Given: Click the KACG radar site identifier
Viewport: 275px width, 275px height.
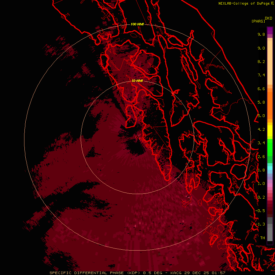Looking at the screenshot, I should 176,273.
